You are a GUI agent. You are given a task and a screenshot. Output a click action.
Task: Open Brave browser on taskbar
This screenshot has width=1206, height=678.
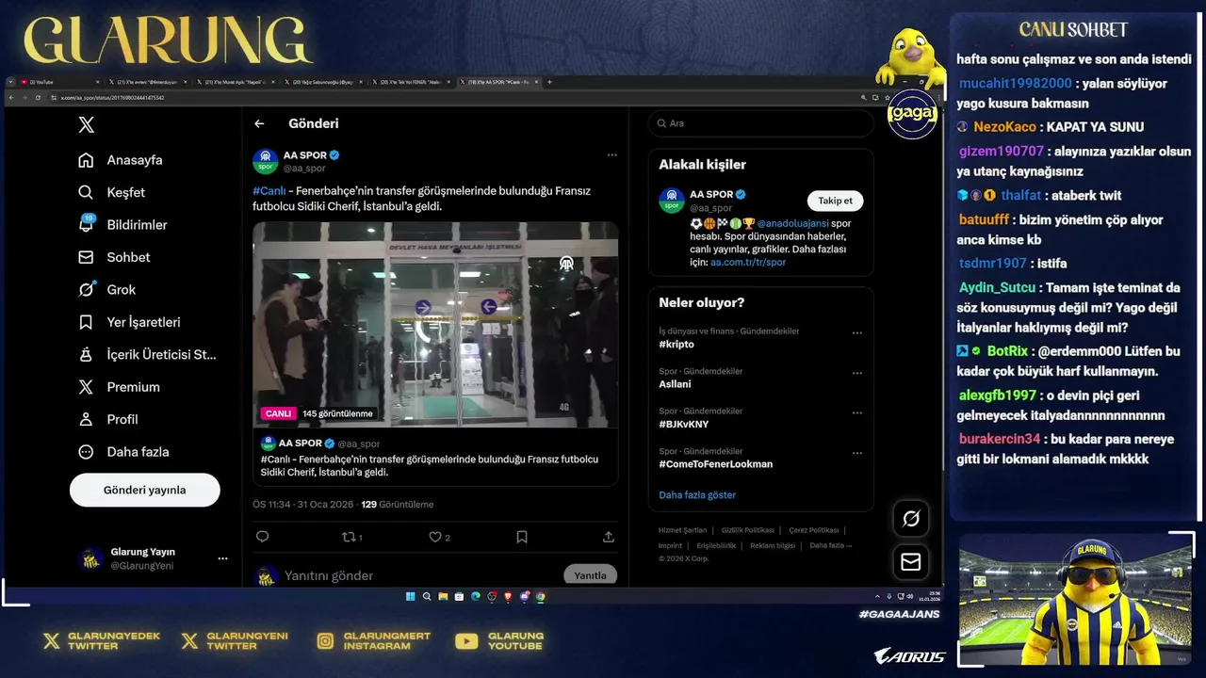pyautogui.click(x=508, y=596)
